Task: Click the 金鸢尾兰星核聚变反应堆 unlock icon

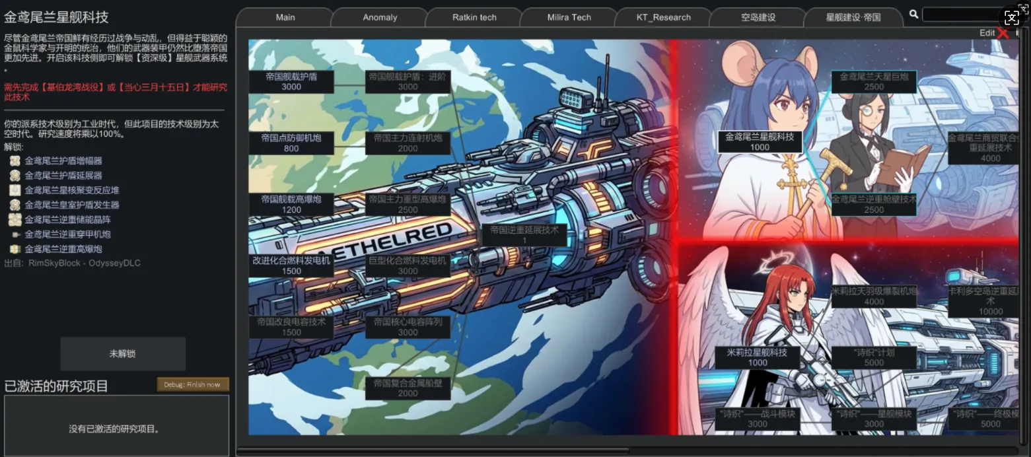Action: tap(15, 190)
